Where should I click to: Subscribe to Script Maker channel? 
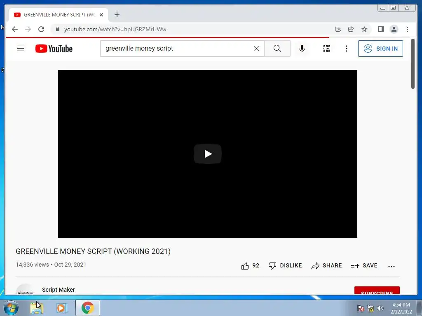[377, 290]
